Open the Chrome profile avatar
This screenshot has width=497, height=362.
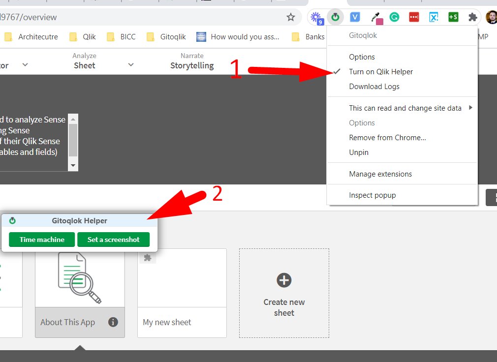click(x=491, y=17)
